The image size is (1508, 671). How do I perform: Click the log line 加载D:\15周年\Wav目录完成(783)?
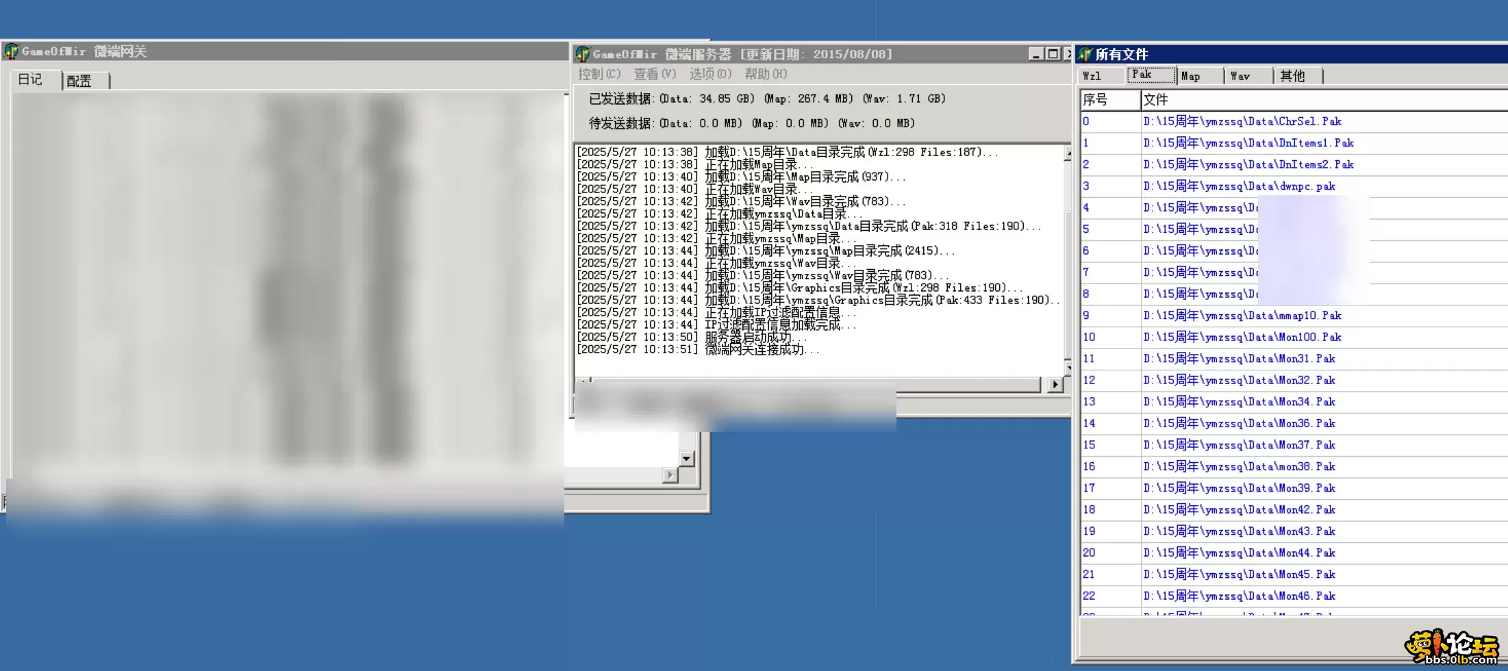741,201
